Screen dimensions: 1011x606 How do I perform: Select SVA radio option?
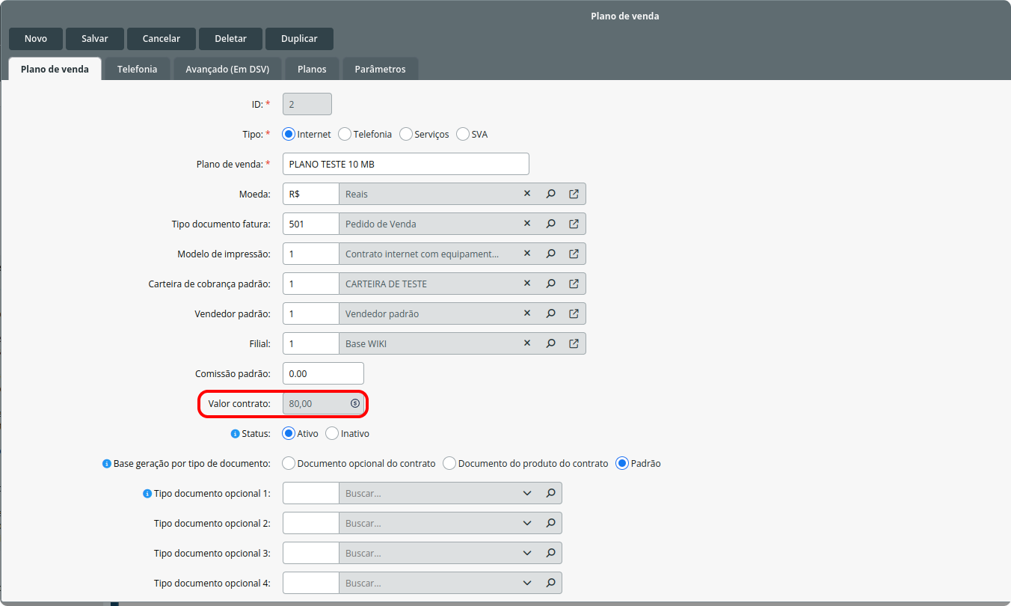[x=463, y=134]
